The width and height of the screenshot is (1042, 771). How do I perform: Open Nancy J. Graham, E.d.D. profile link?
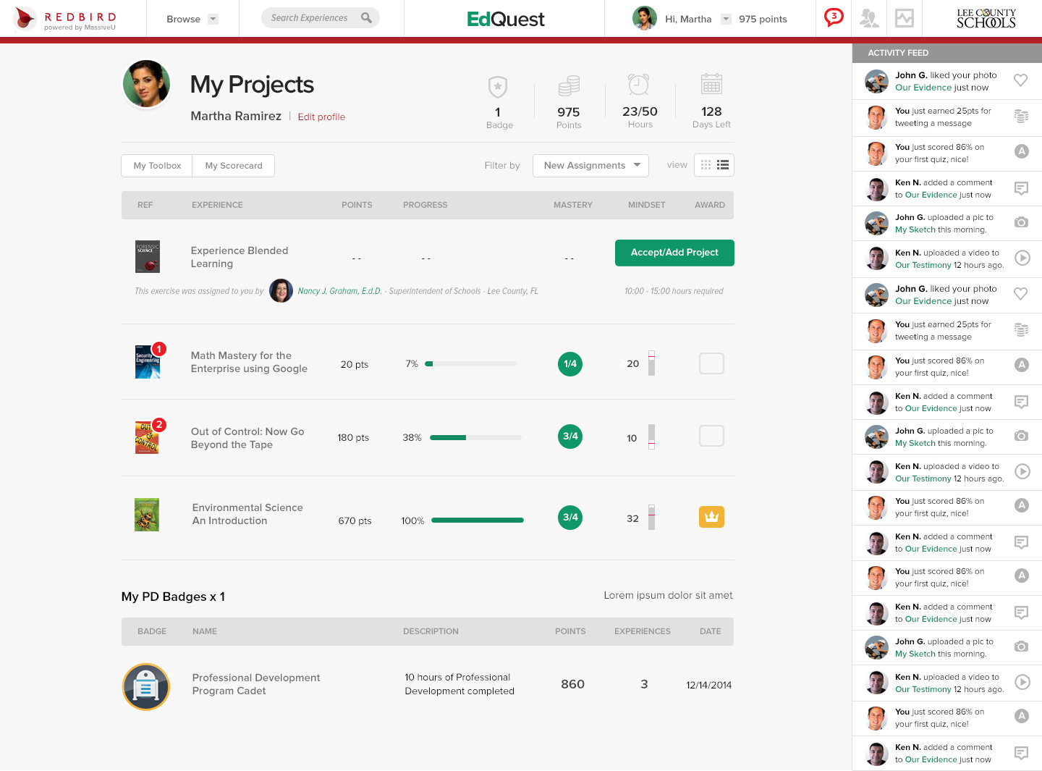click(339, 291)
